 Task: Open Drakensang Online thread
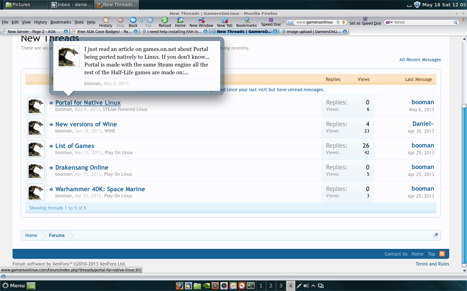point(82,167)
